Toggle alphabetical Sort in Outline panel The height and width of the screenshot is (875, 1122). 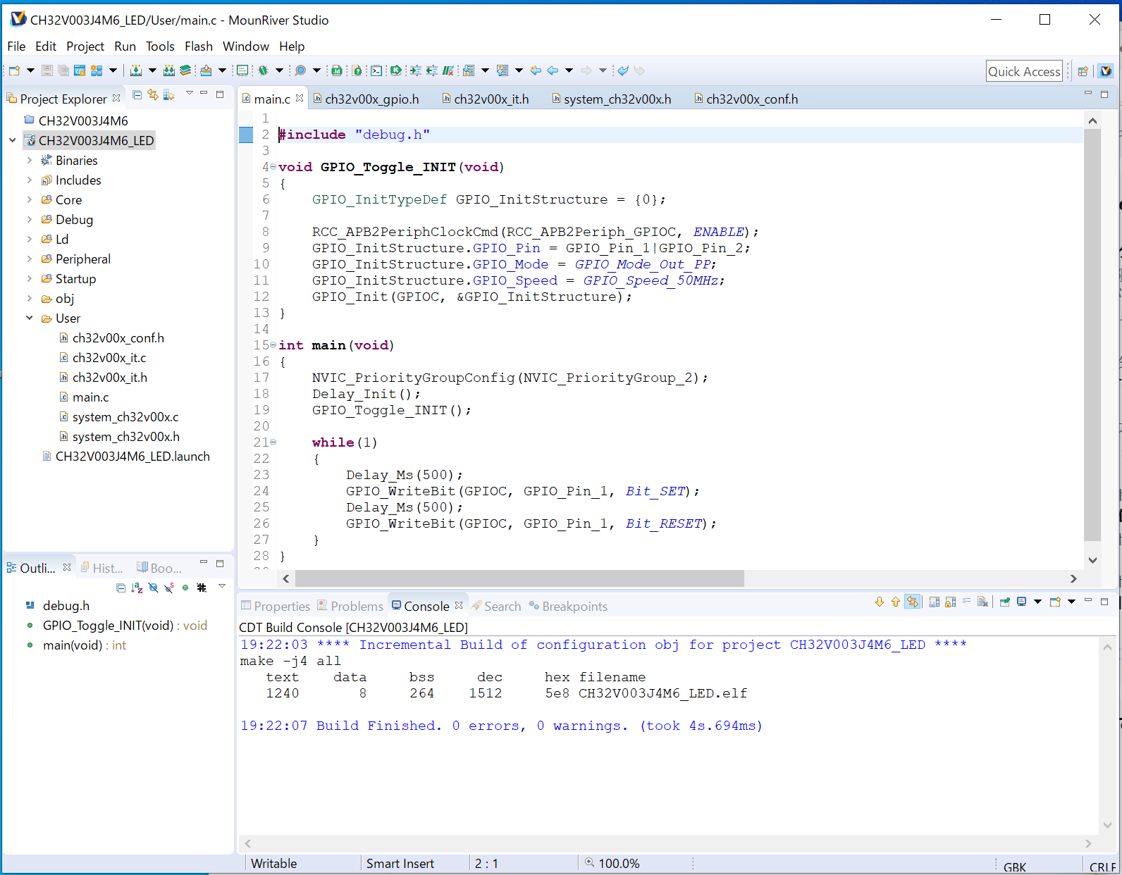137,588
